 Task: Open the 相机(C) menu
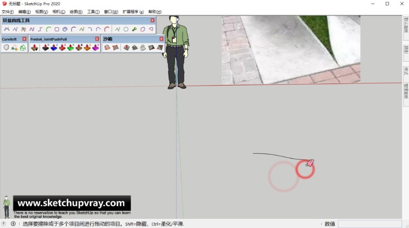click(x=59, y=12)
